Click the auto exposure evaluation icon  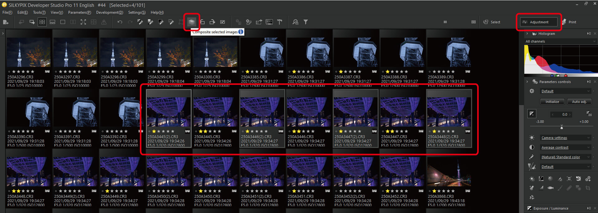coord(589,114)
